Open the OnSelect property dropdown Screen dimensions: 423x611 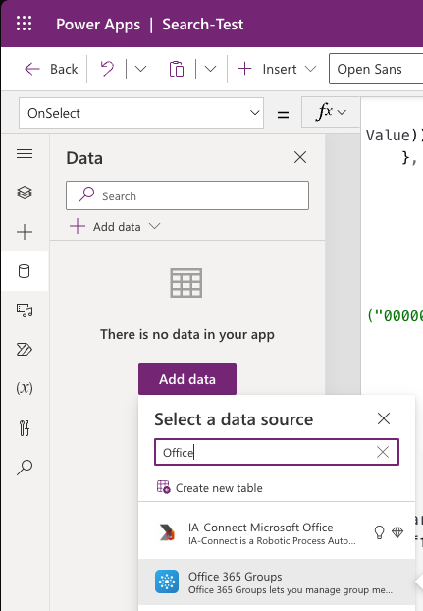click(141, 113)
